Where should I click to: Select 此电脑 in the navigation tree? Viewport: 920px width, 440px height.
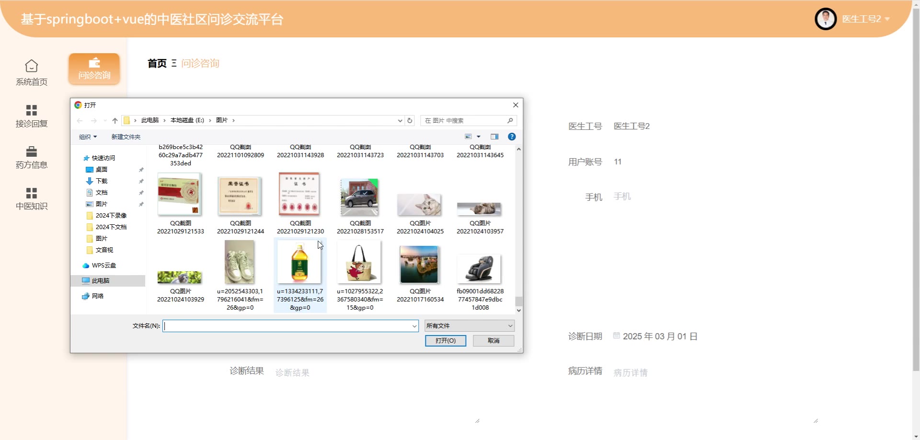click(x=101, y=281)
